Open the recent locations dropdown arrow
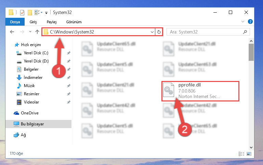This screenshot has width=263, height=165. tap(30, 31)
